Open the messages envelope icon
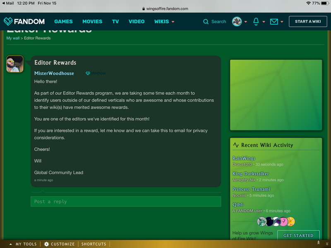The image size is (331, 248). coord(274,21)
